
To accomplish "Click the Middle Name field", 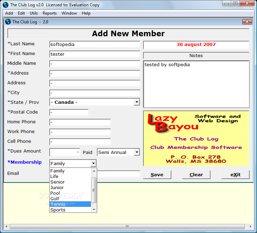I will 95,64.
